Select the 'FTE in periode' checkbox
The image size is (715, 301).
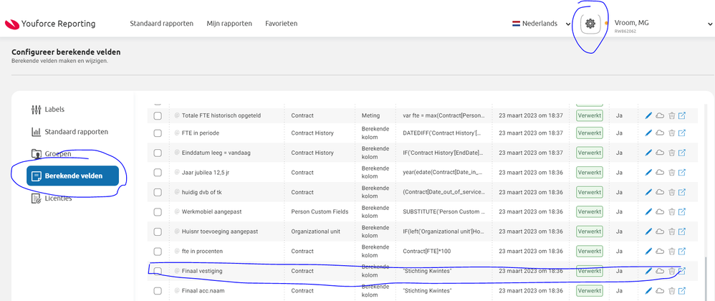[x=158, y=133]
